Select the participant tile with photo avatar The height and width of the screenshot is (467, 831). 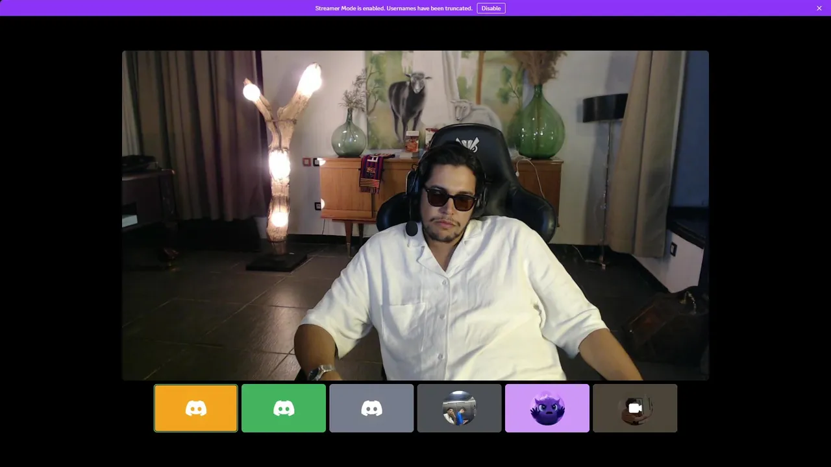click(460, 408)
